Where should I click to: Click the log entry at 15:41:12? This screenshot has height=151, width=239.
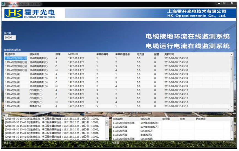[52, 133]
